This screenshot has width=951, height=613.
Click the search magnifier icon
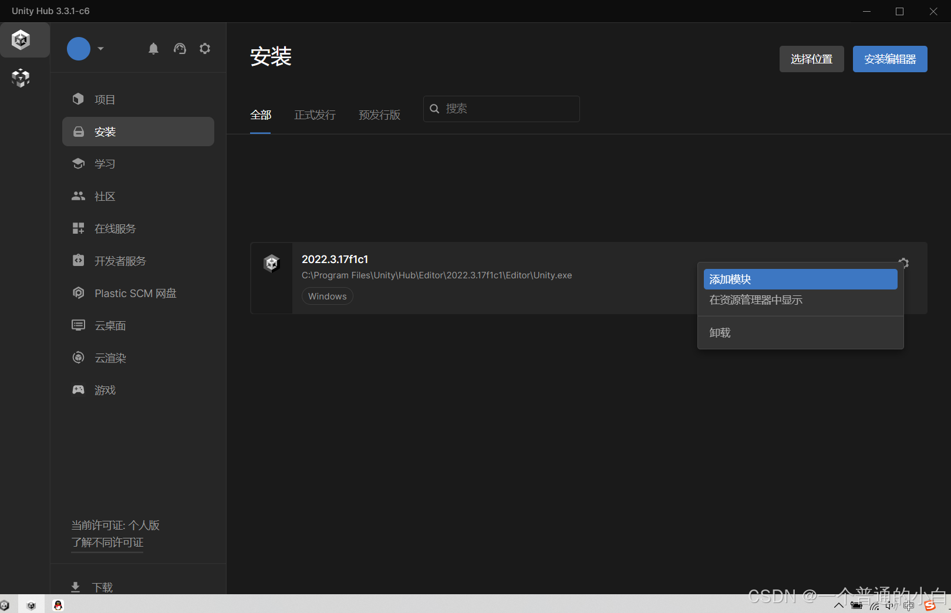coord(434,109)
